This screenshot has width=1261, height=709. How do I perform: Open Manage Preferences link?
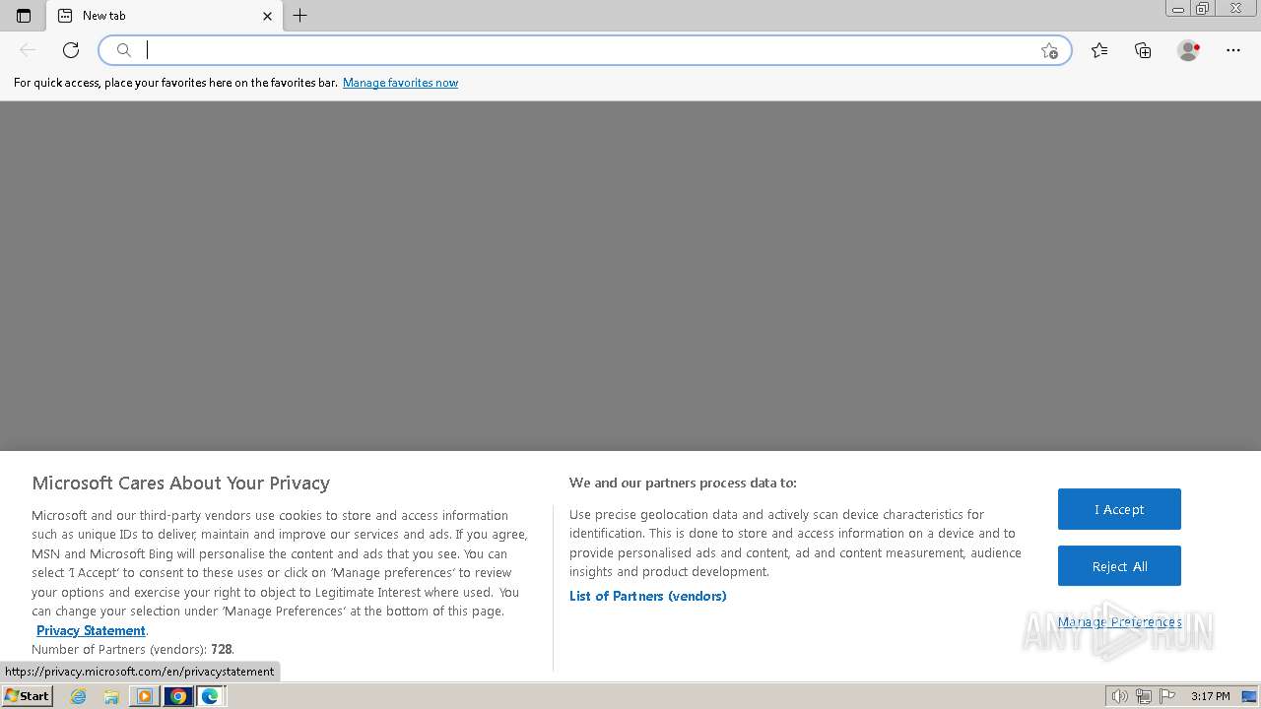click(1119, 622)
